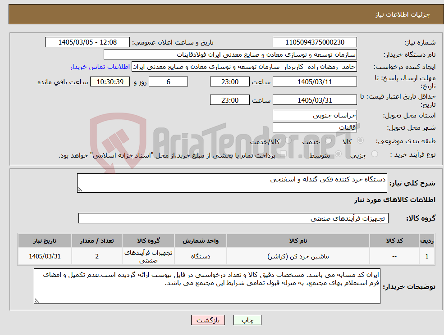
Task: Click the ردیف column header
Action: pyautogui.click(x=427, y=240)
